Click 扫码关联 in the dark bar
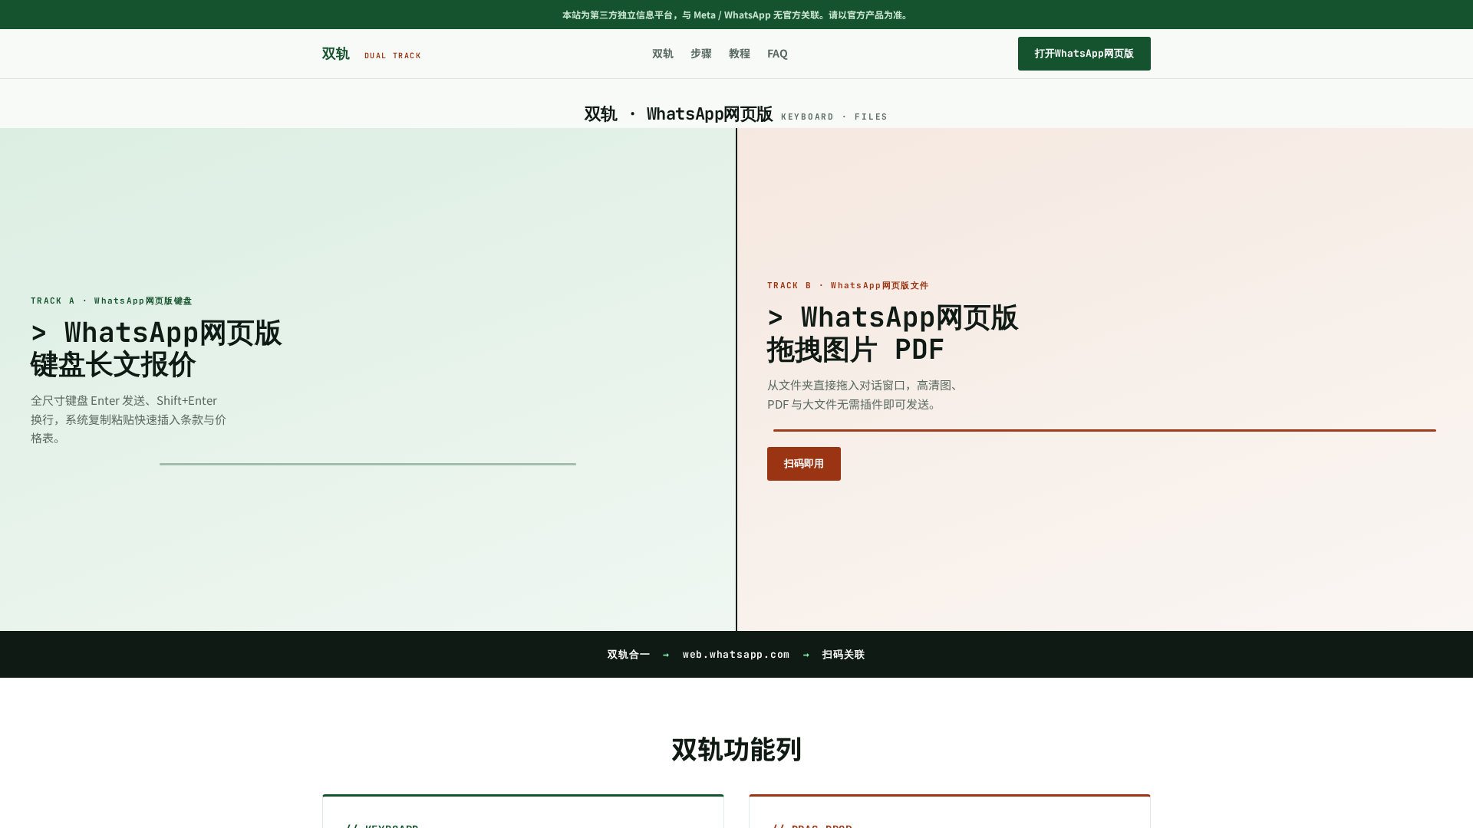 843,655
